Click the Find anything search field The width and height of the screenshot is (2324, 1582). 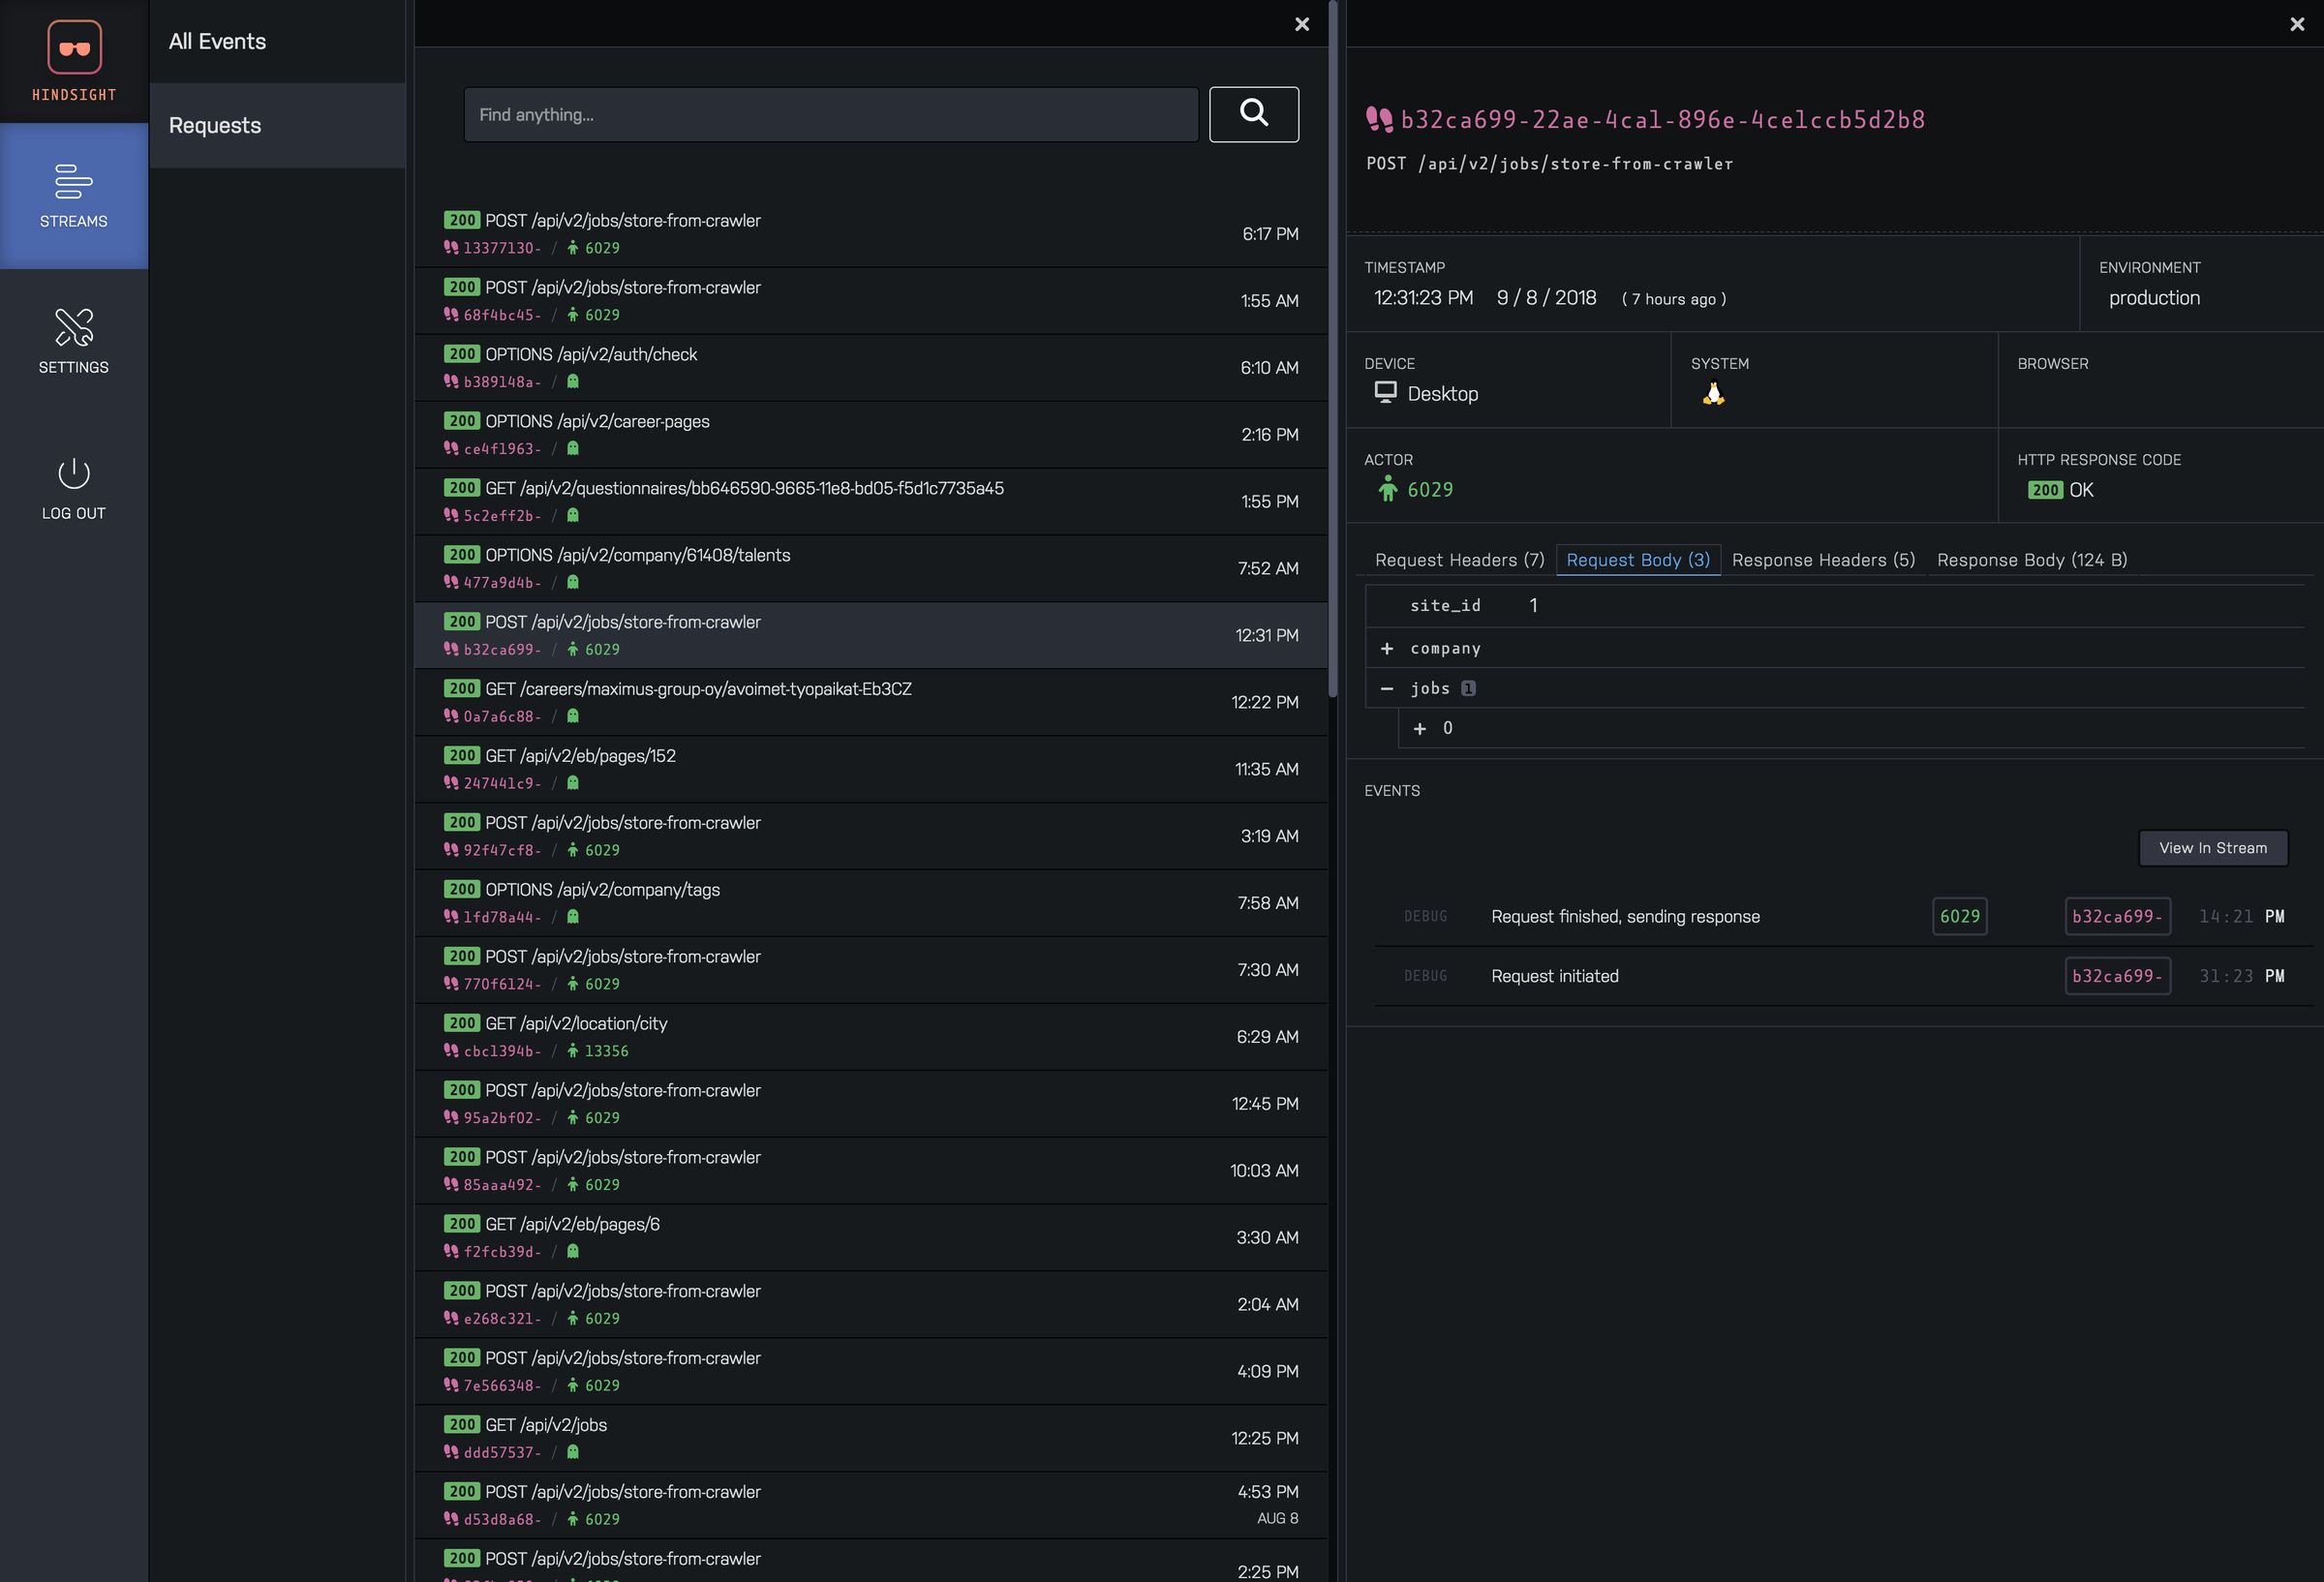830,114
